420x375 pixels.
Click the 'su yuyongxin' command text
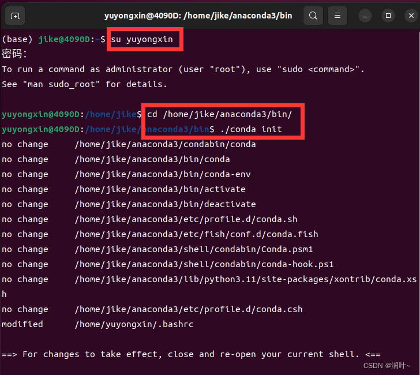click(142, 39)
